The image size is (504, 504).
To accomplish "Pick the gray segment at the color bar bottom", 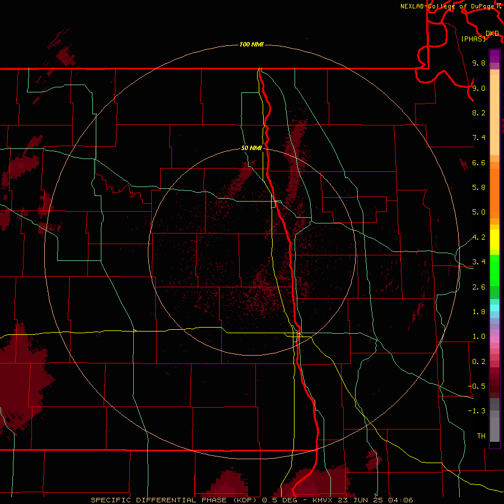I will pyautogui.click(x=494, y=429).
